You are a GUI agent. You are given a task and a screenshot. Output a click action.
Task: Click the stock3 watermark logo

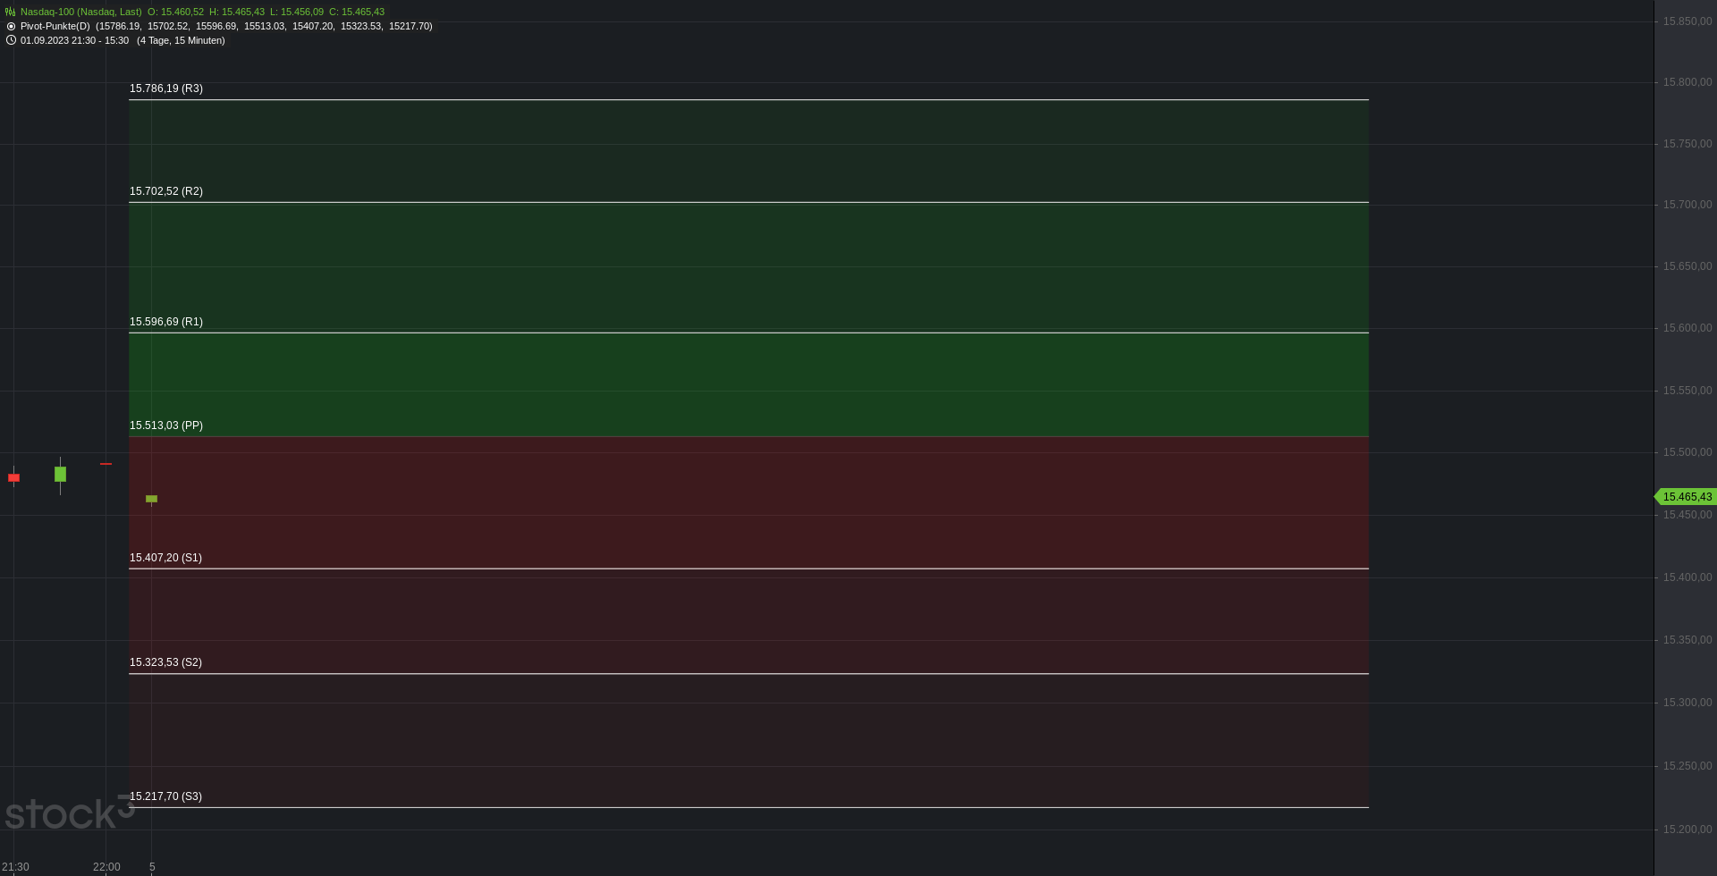[69, 813]
